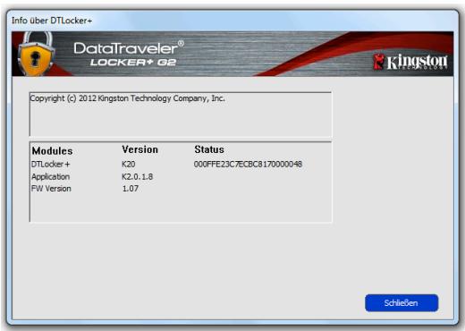The height and width of the screenshot is (331, 465).
Task: Click the Status column header
Action: (x=209, y=149)
